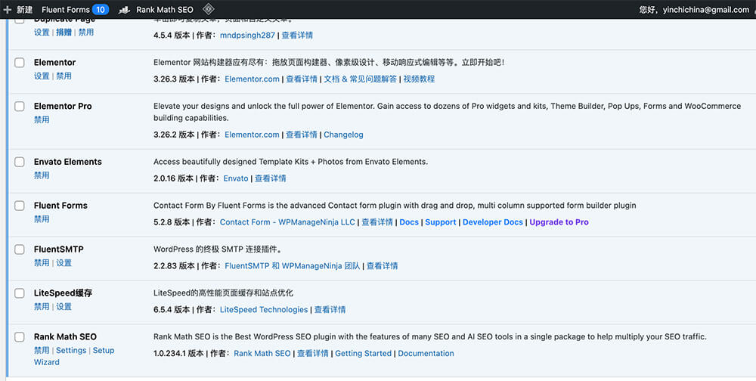Viewport: 756px width, 381px height.
Task: Open Elementor Pro Changelog link
Action: pos(343,135)
